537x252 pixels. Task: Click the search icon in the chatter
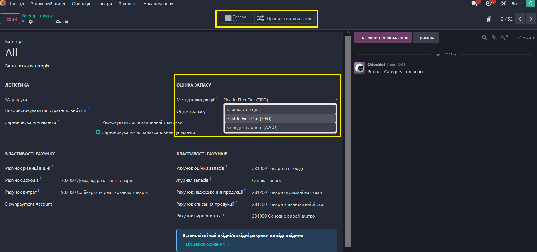pos(484,38)
